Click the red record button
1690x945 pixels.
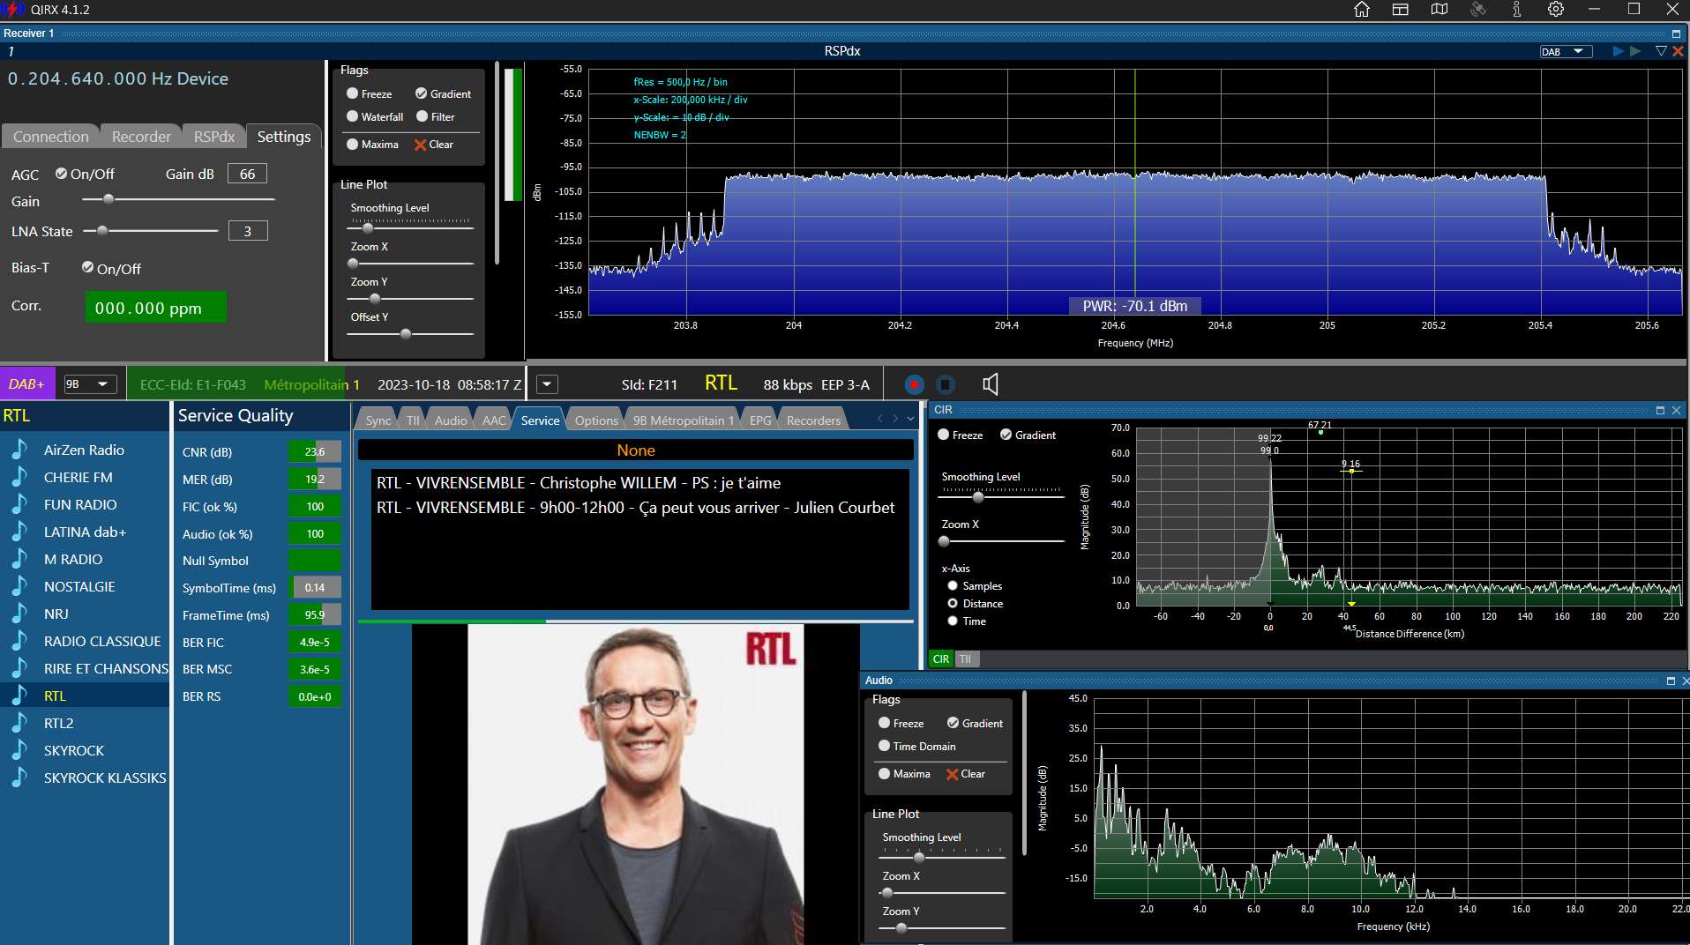pos(915,384)
